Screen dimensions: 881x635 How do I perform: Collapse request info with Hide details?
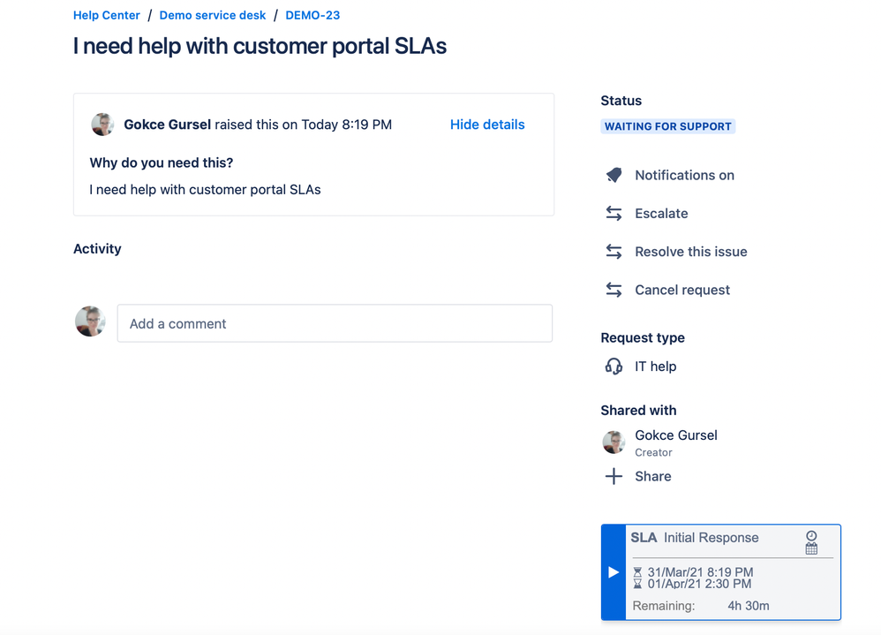tap(487, 125)
